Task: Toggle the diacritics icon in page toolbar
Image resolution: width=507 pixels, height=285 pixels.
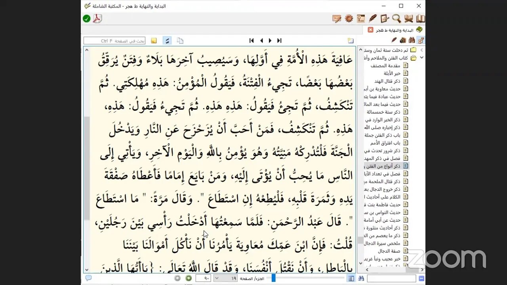Action: pos(167,40)
